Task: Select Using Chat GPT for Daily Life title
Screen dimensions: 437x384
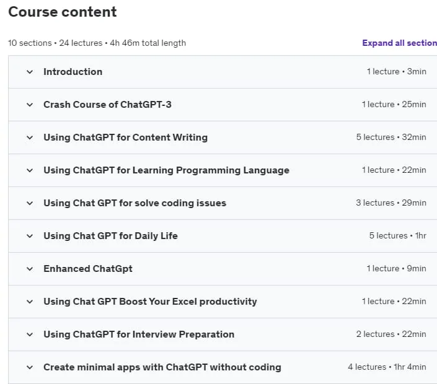Action: [110, 236]
